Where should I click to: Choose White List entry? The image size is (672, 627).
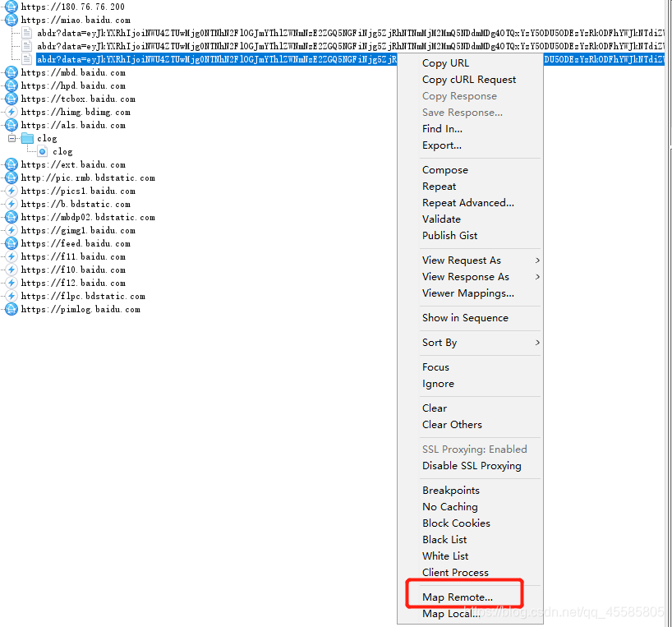(x=445, y=556)
